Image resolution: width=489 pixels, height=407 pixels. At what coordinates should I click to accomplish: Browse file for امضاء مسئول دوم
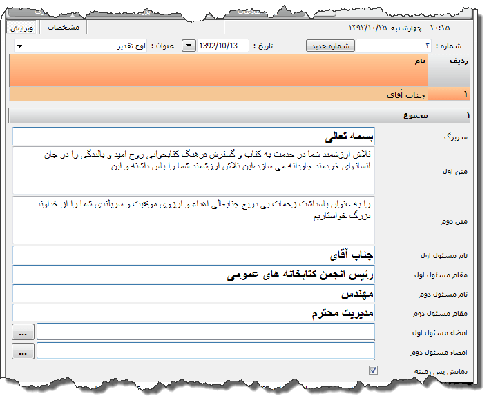pyautogui.click(x=23, y=351)
